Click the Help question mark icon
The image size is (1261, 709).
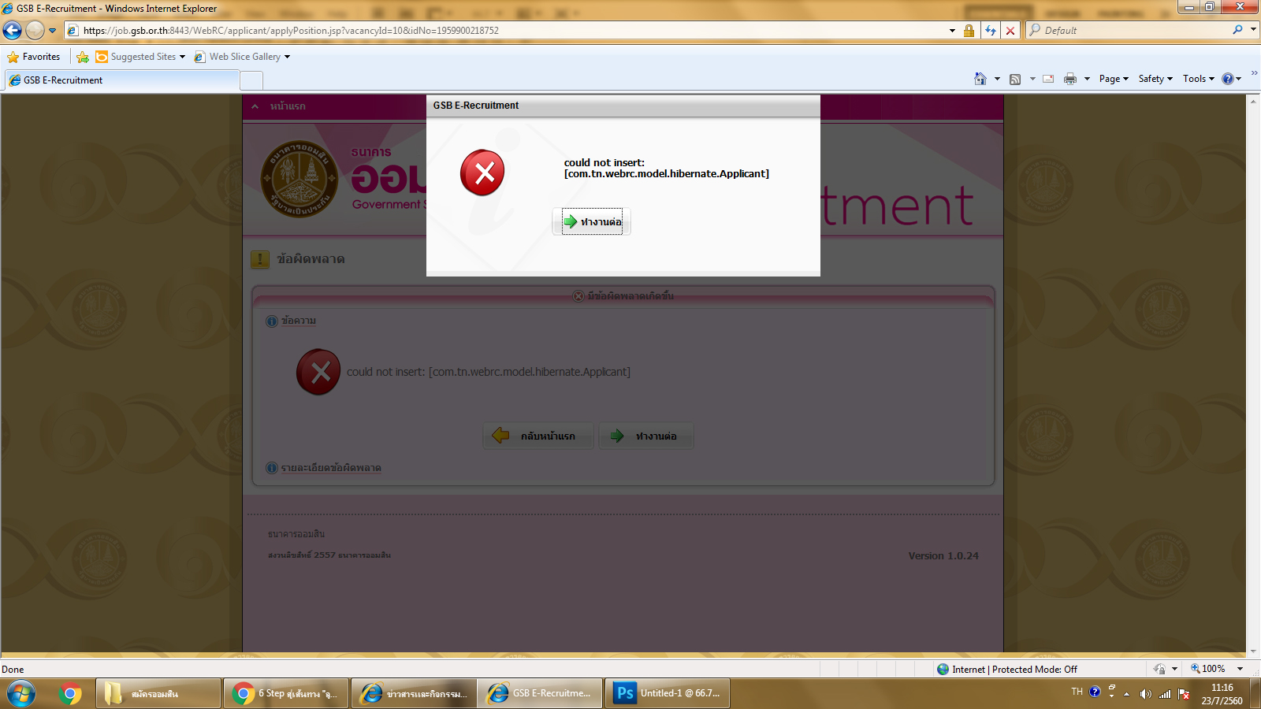tap(1228, 79)
